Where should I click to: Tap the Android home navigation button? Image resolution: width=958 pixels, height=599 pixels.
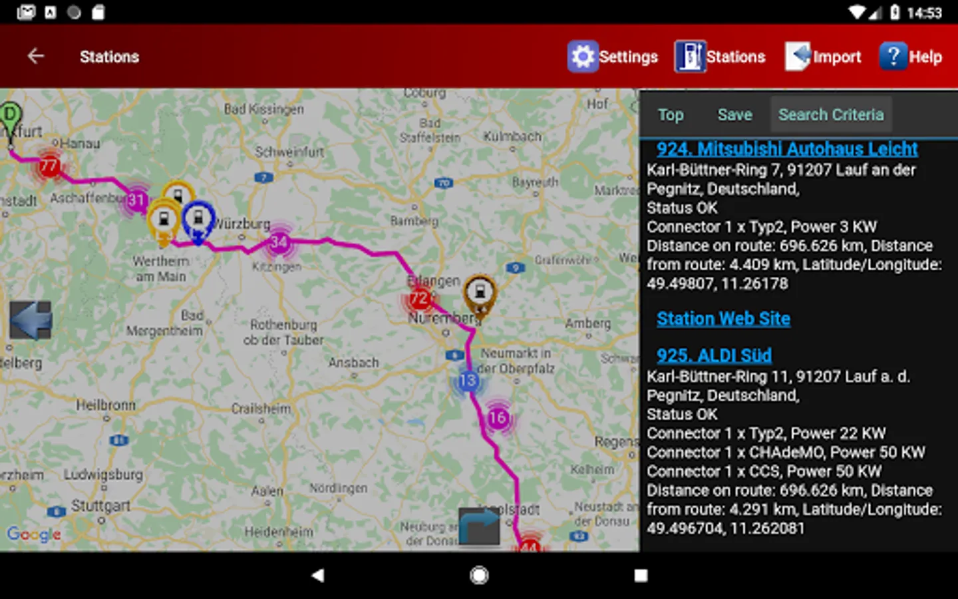click(x=479, y=575)
